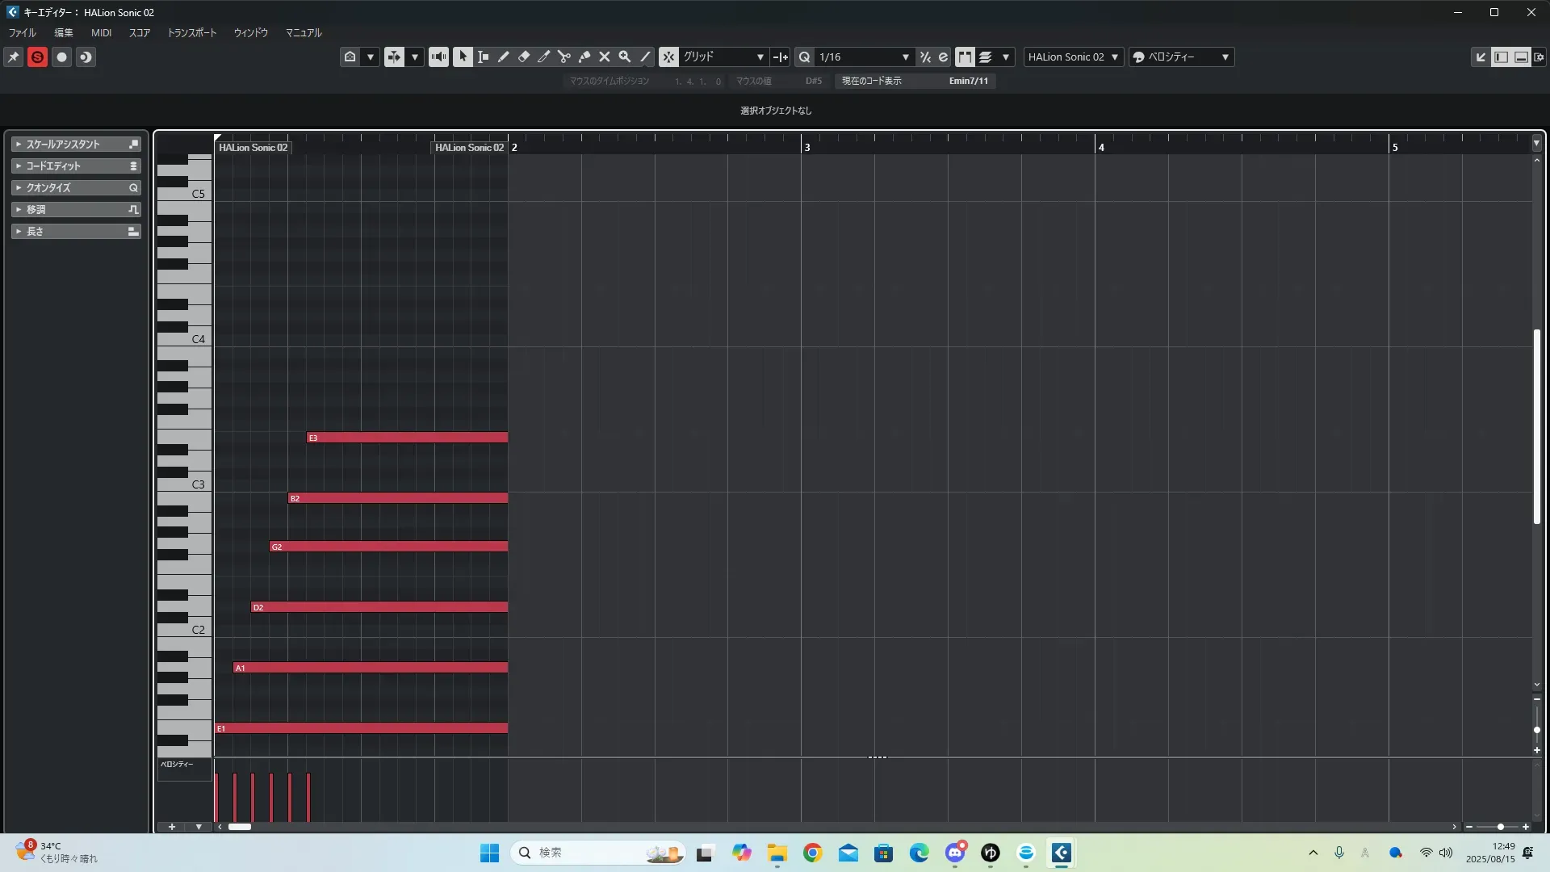Click the E3 note in piano roll
This screenshot has height=872, width=1550.
(407, 438)
